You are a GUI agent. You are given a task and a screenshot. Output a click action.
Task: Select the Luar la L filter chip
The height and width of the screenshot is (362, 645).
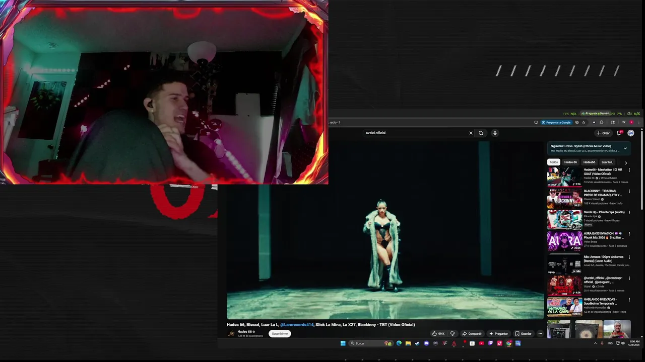tap(607, 162)
